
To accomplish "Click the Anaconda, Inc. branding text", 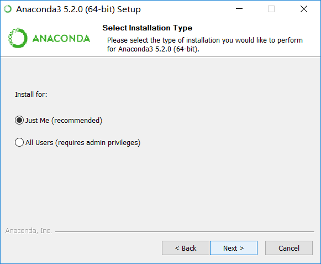I will click(29, 231).
